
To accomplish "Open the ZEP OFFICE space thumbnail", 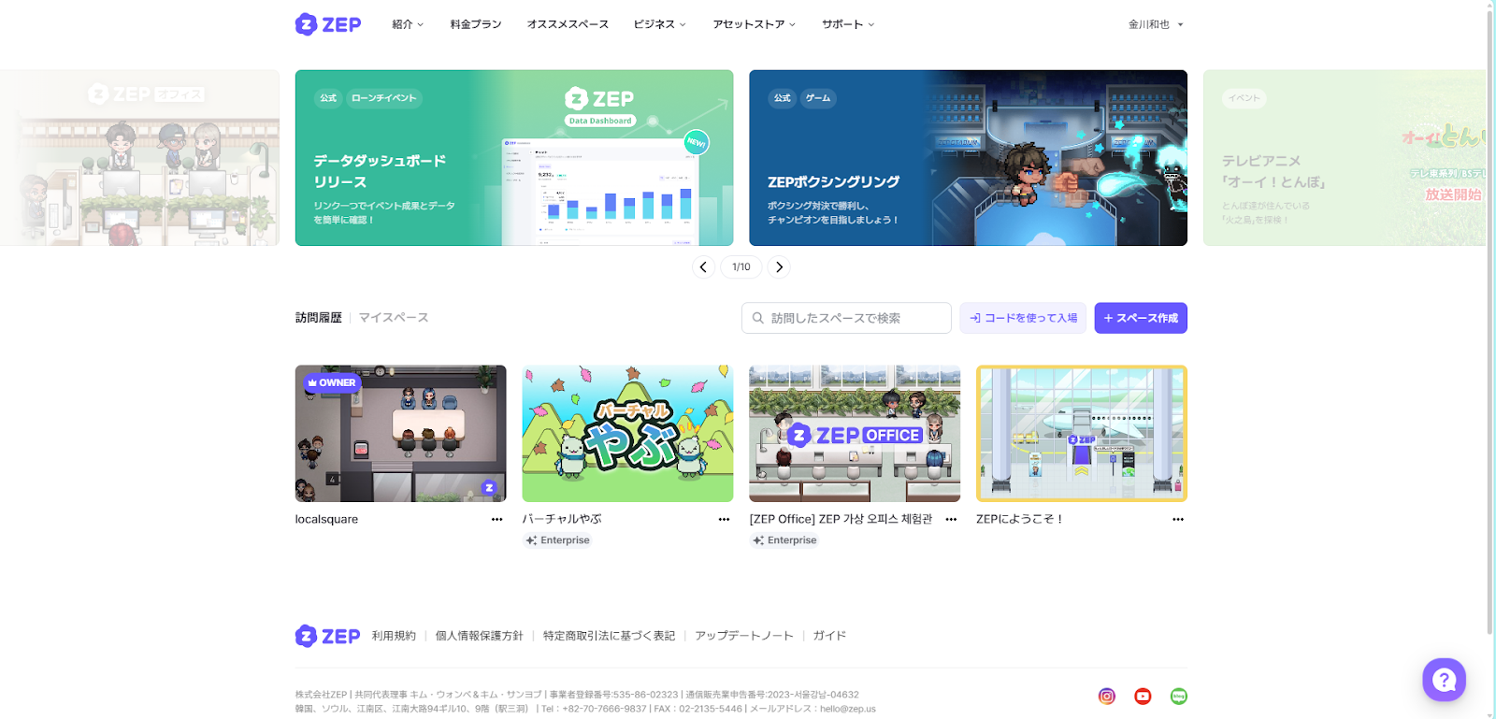I will (x=855, y=434).
